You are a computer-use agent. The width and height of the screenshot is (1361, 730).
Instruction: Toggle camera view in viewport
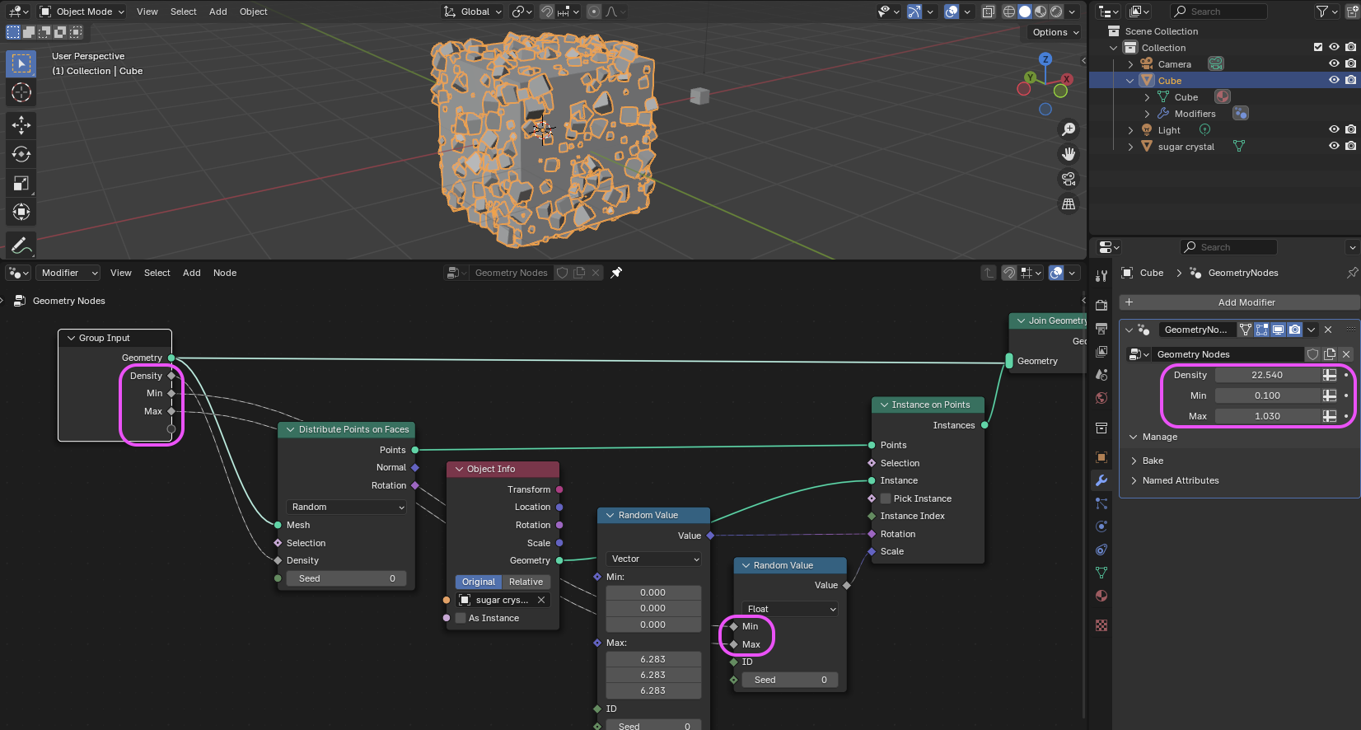pyautogui.click(x=1069, y=179)
